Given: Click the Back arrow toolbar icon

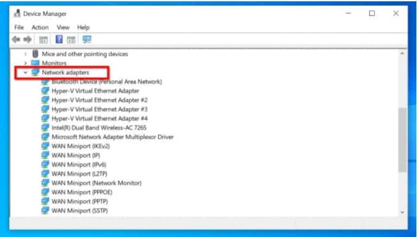Looking at the screenshot, I should [x=16, y=40].
